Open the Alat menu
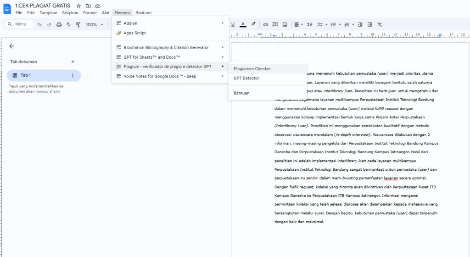470x257 pixels. (106, 13)
